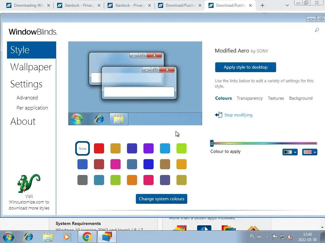This screenshot has height=243, width=325.
Task: Close the first Stardock - Privacy tab
Action: tap(99, 5)
